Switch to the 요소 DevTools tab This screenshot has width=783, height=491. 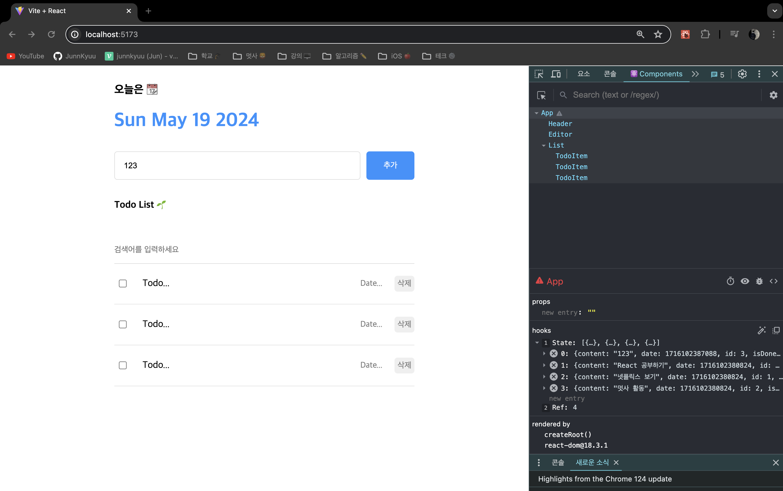click(x=583, y=74)
